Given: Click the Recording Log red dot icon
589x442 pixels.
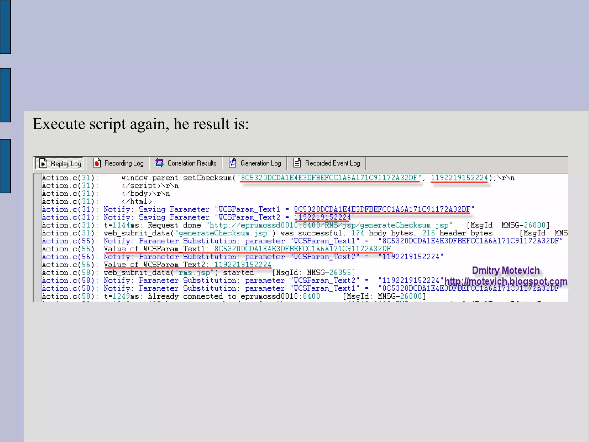Looking at the screenshot, I should 97,163.
